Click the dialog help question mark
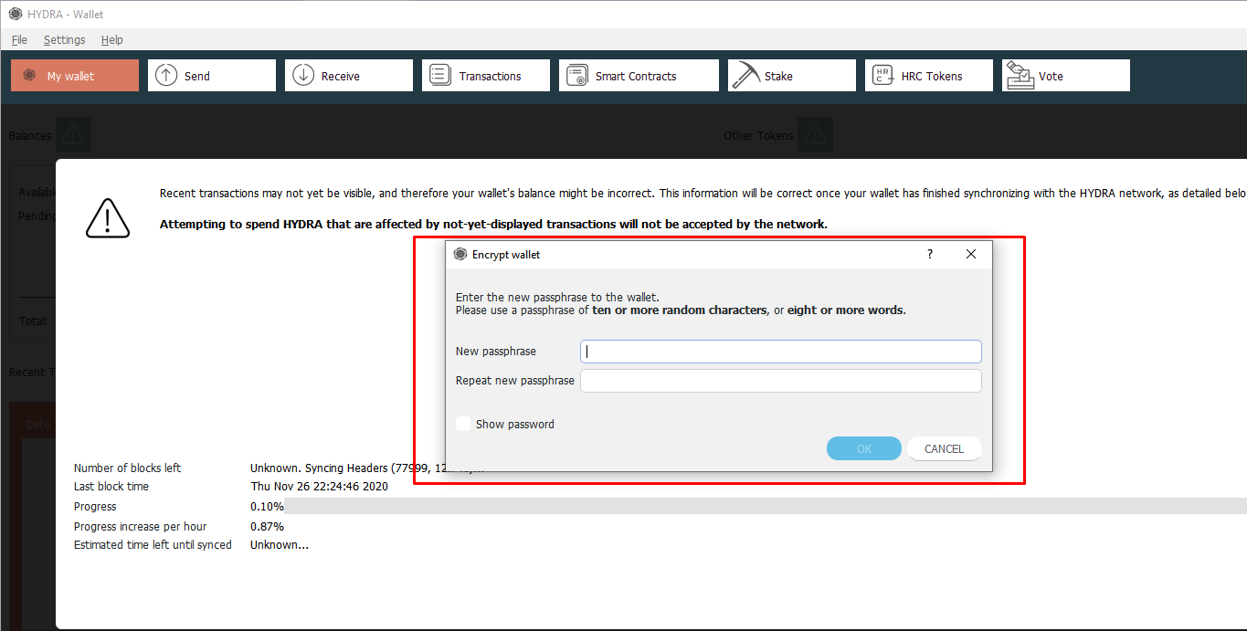Screen dimensions: 1247x631 [929, 254]
